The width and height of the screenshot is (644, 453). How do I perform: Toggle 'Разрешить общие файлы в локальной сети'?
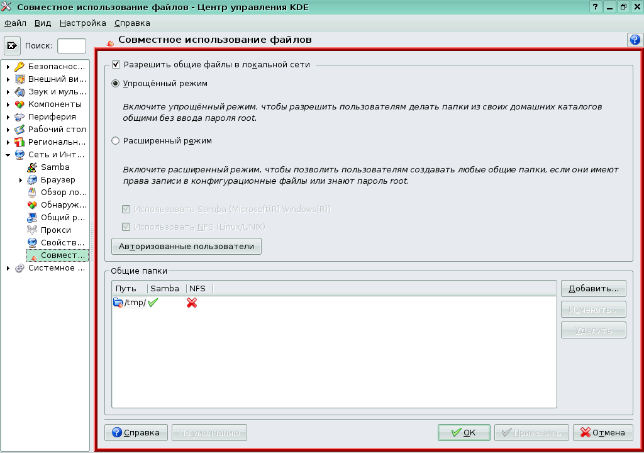(x=114, y=64)
